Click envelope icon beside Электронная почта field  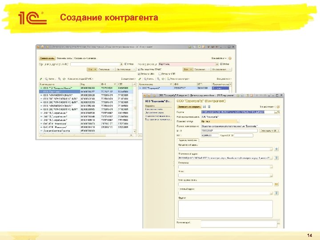click(276, 184)
